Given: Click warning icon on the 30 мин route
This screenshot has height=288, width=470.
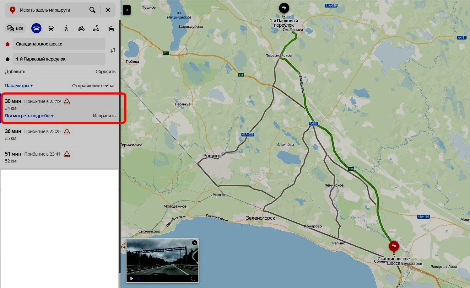Looking at the screenshot, I should click(x=67, y=101).
